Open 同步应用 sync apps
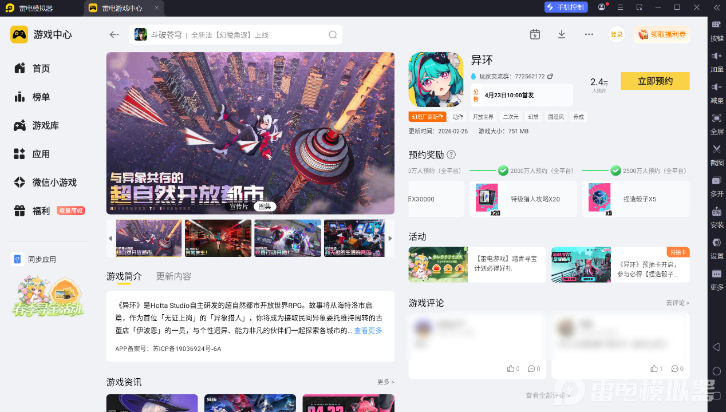Screen dimensions: 726x412 (x=34, y=259)
